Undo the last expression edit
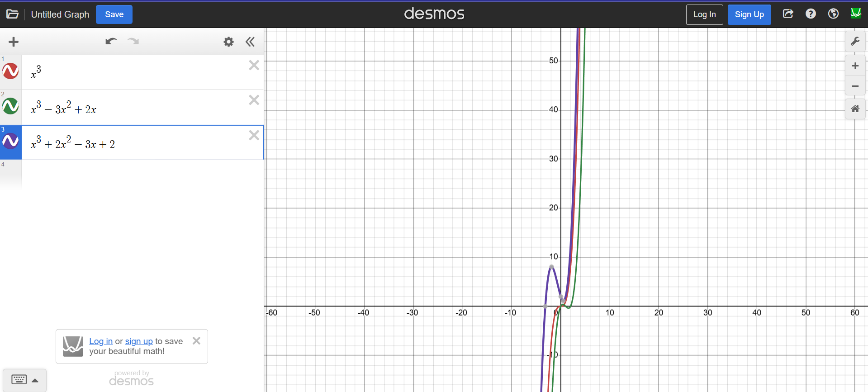This screenshot has height=392, width=868. [111, 42]
